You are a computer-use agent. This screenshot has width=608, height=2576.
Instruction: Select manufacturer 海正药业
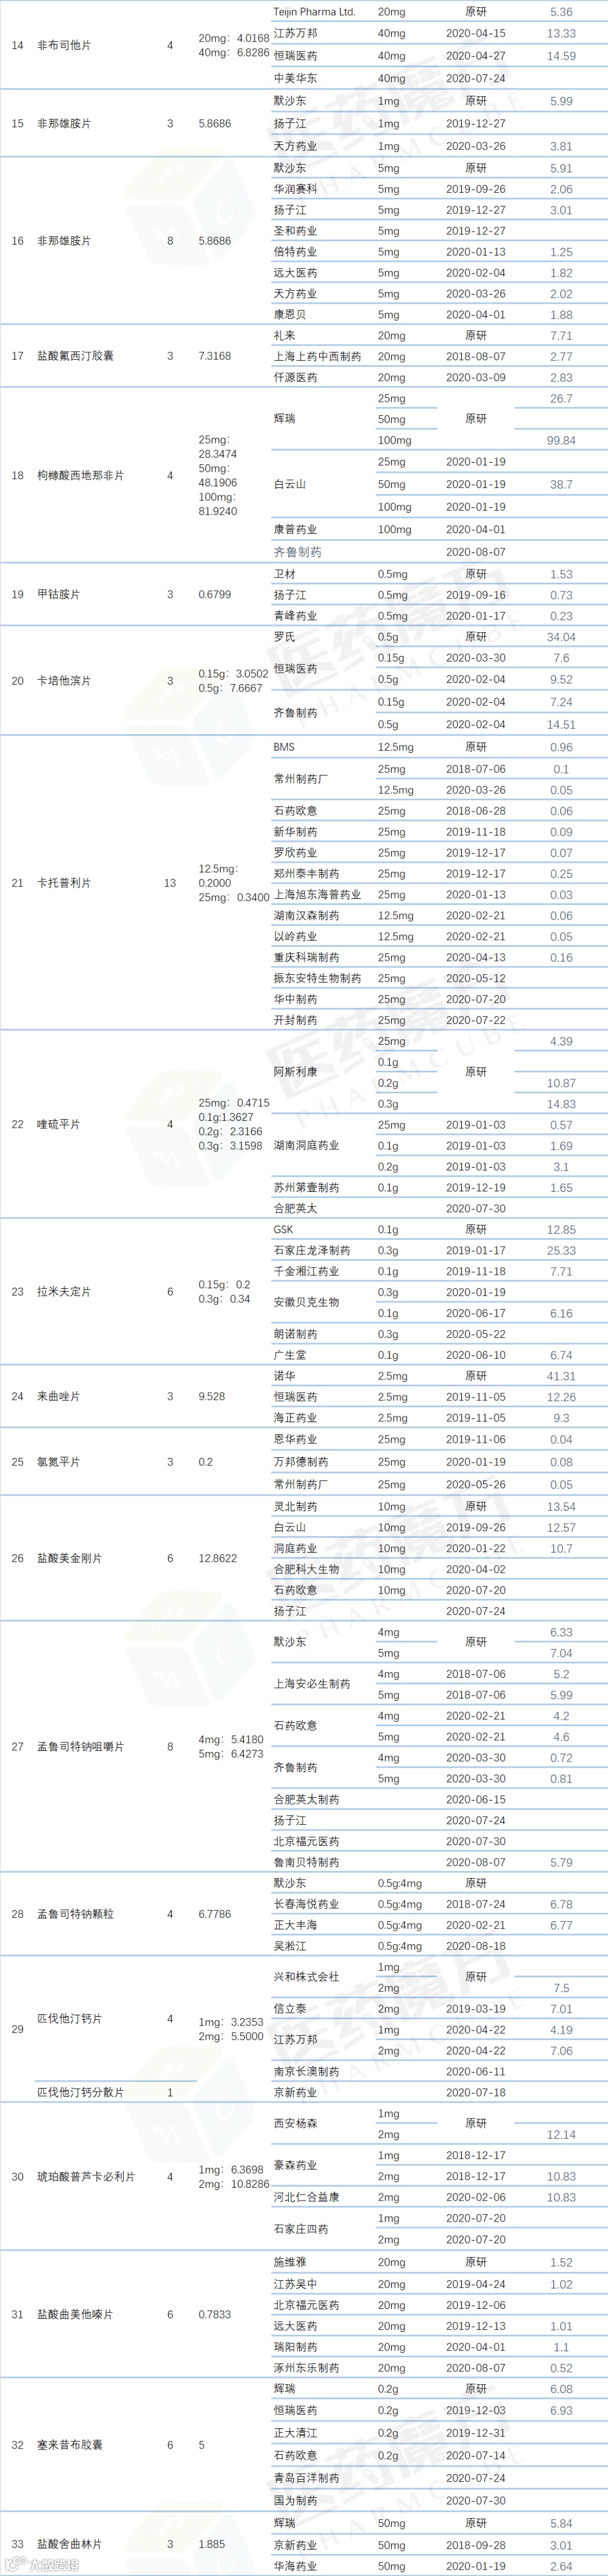point(296,1419)
